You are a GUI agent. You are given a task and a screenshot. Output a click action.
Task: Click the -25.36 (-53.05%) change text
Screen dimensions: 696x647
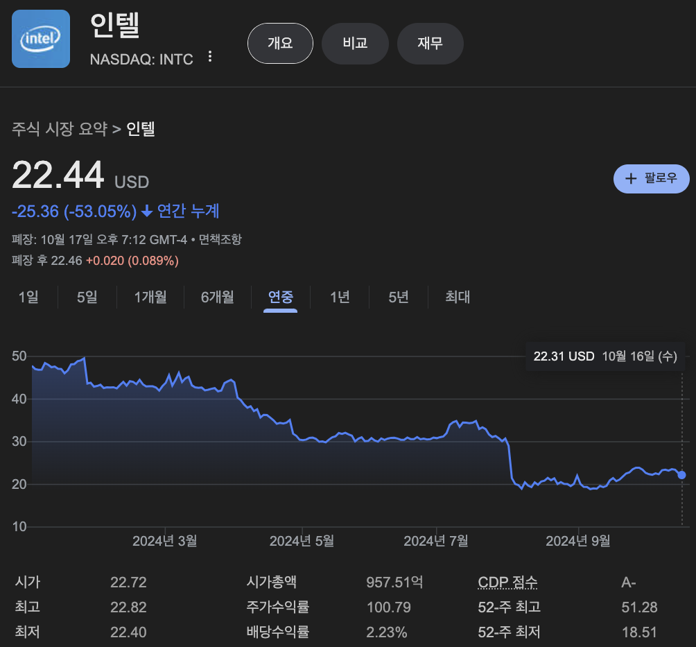tap(74, 212)
